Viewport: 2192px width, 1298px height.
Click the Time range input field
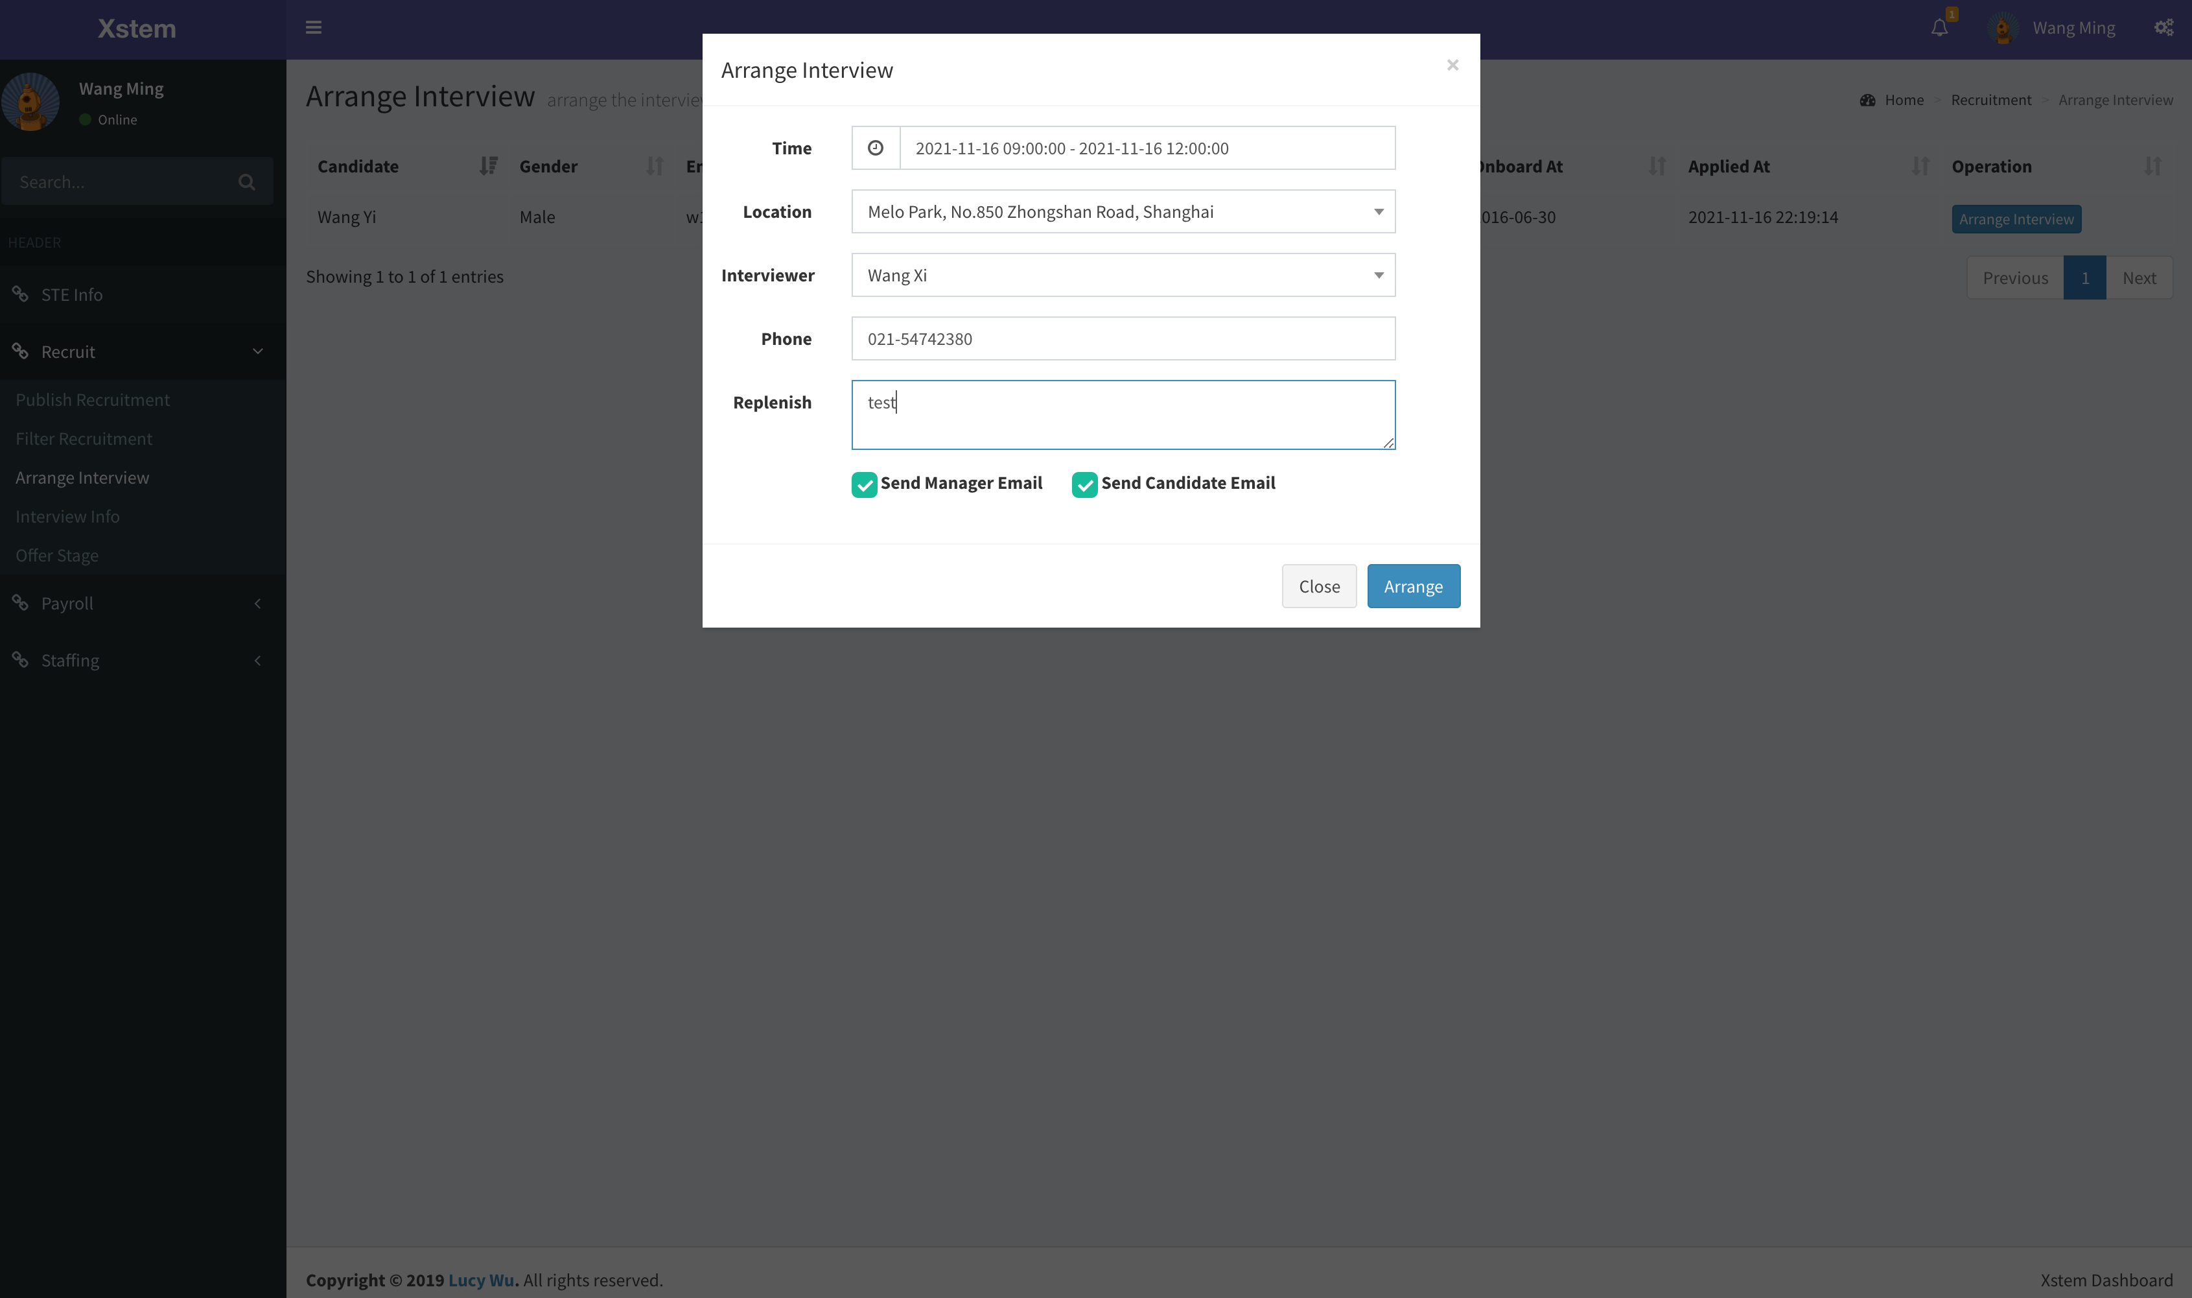(1147, 148)
